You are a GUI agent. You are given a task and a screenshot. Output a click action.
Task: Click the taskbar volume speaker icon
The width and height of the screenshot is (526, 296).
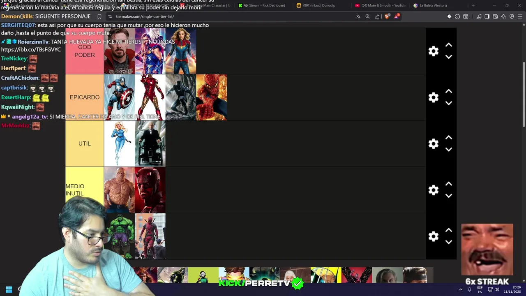click(x=497, y=289)
